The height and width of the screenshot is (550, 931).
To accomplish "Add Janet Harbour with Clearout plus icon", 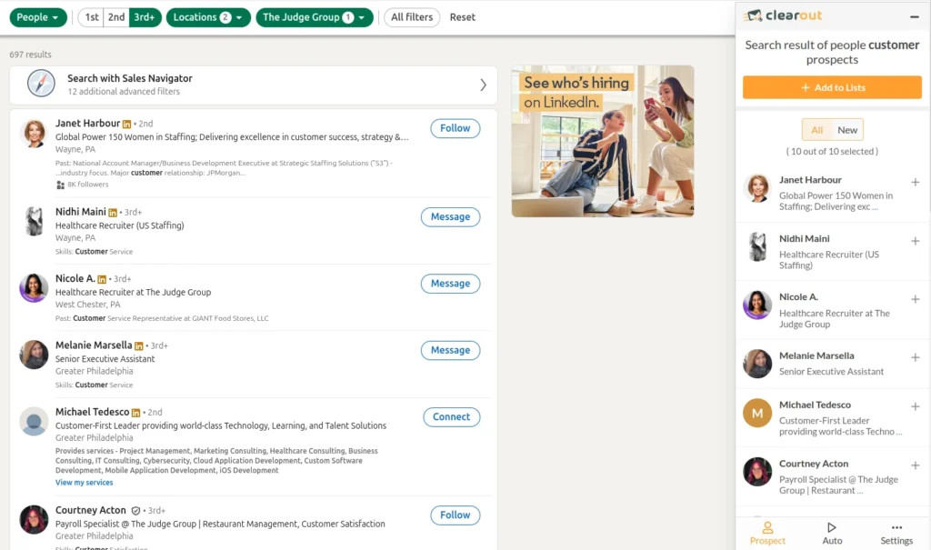I will pos(915,183).
